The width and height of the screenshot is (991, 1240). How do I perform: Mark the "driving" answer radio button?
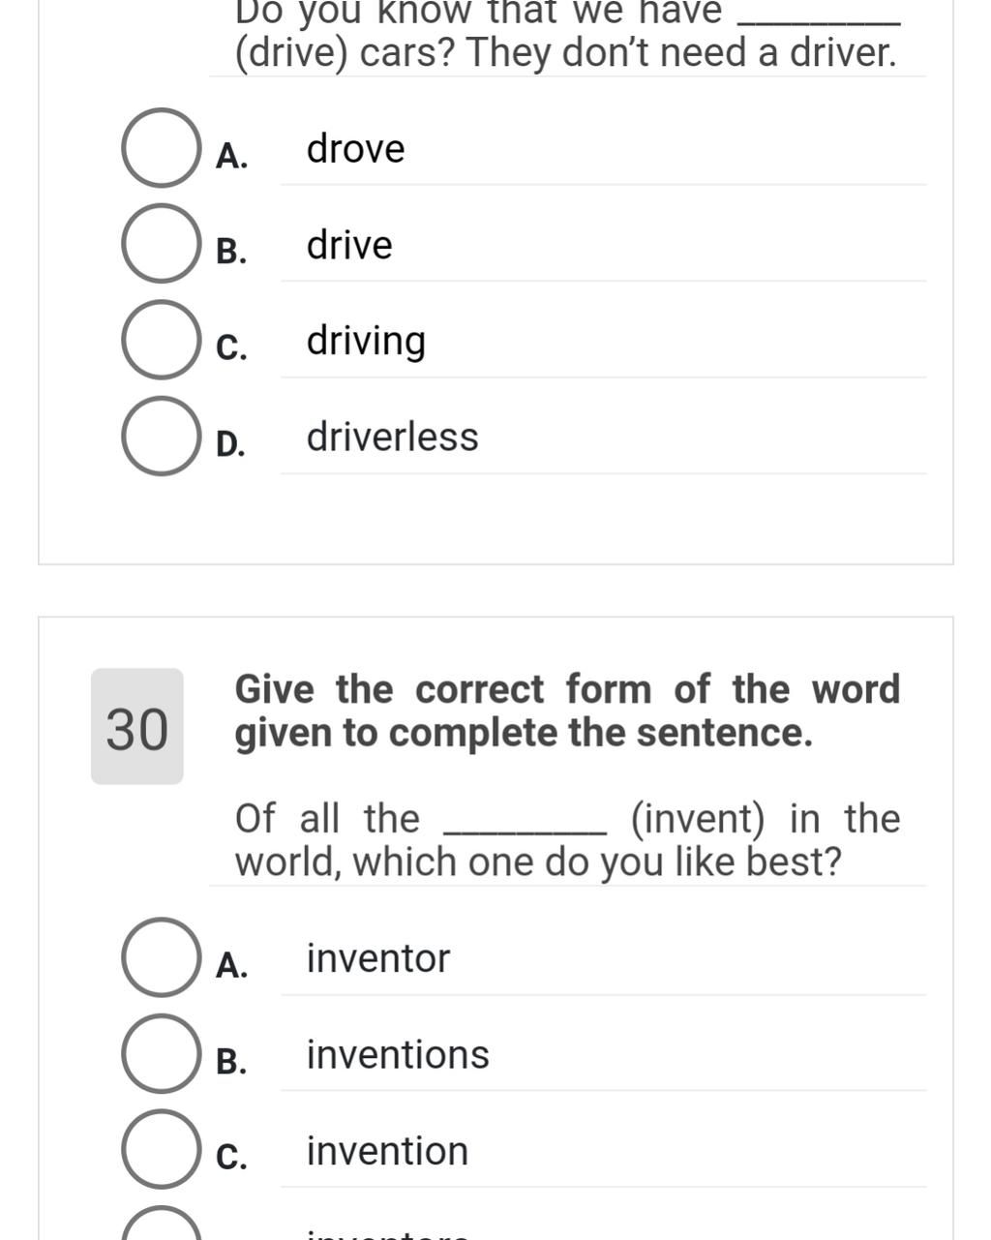pos(161,340)
